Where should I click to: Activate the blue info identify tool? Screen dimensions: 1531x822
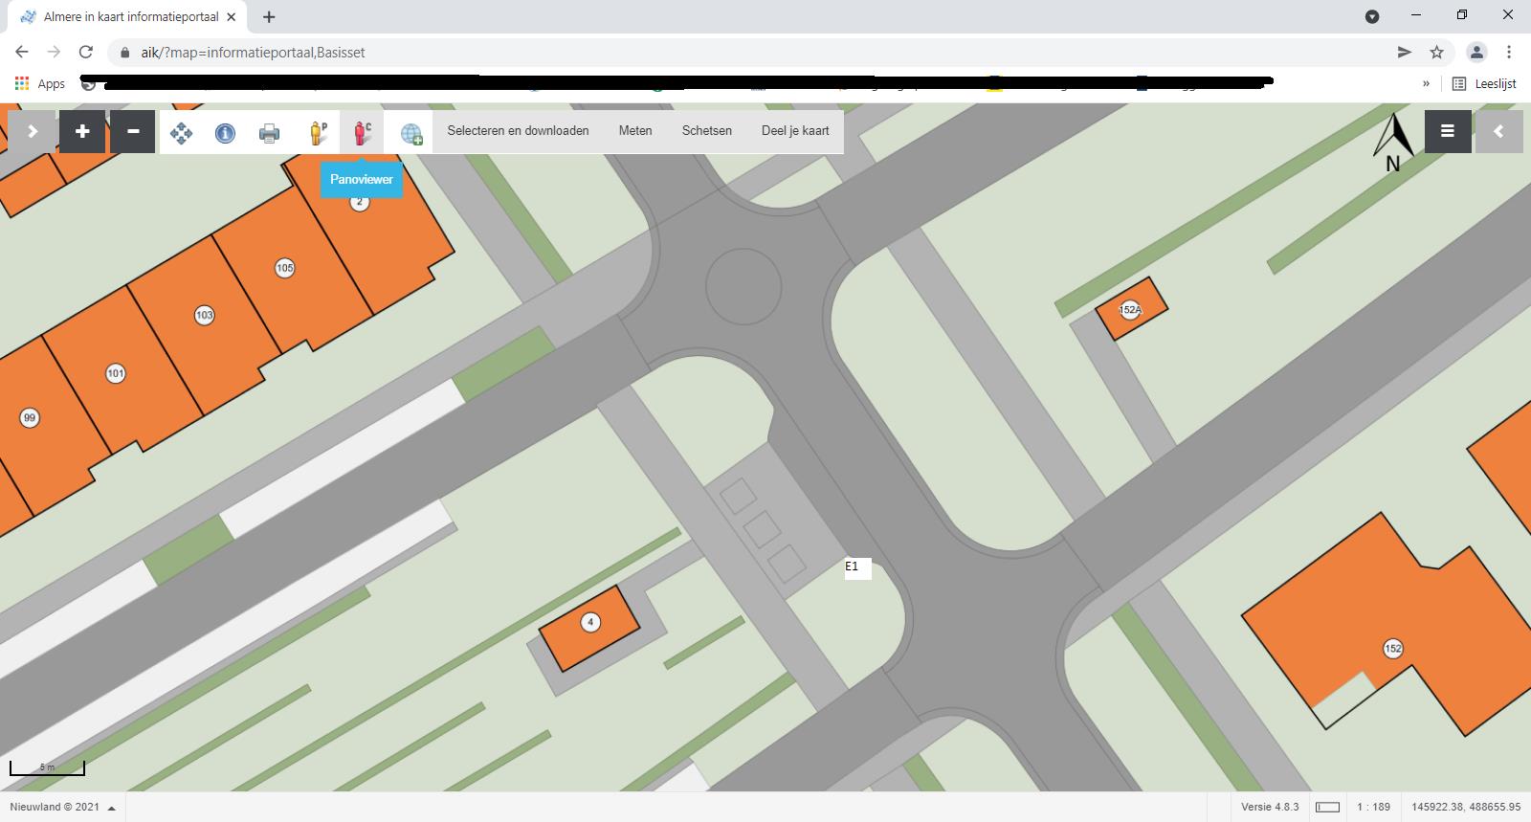[x=225, y=133]
